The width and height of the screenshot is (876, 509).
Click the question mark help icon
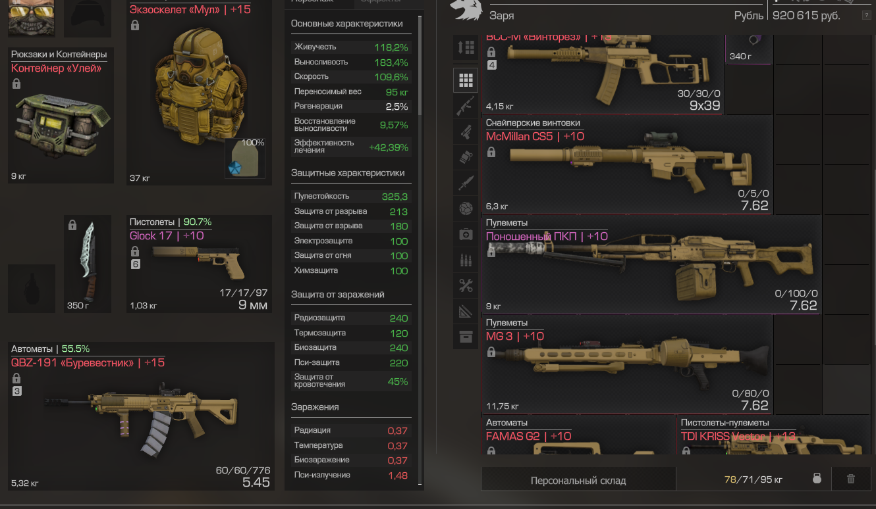[x=866, y=15]
